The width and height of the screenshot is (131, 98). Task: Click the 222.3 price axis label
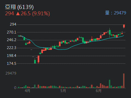11,48
